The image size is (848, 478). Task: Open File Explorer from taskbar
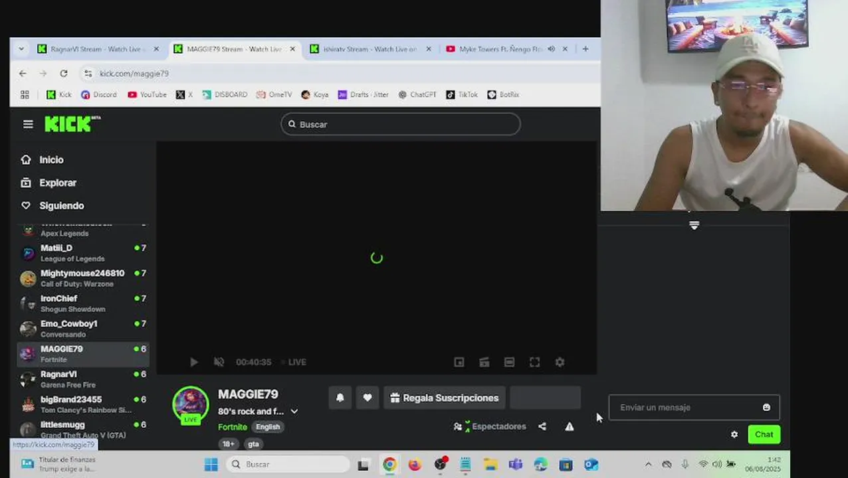[x=490, y=464]
